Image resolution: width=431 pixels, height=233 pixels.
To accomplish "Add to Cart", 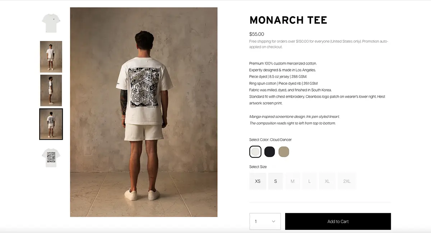I will click(x=338, y=222).
